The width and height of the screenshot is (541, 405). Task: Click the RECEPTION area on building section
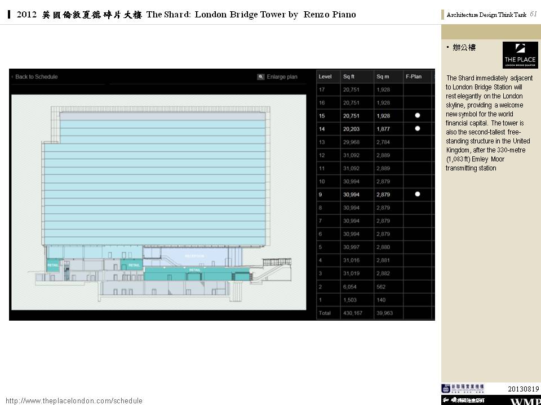point(194,256)
